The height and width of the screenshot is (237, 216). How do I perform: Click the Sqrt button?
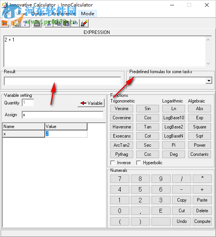click(200, 136)
